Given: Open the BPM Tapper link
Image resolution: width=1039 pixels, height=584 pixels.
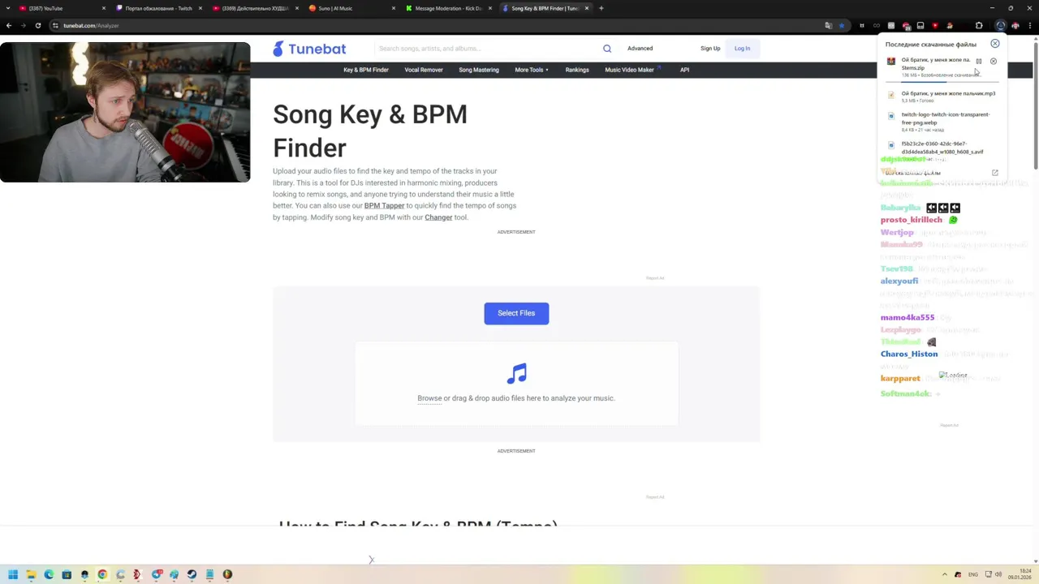Looking at the screenshot, I should coord(384,206).
